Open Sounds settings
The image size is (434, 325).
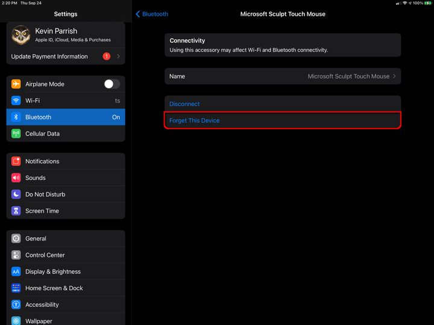point(66,178)
